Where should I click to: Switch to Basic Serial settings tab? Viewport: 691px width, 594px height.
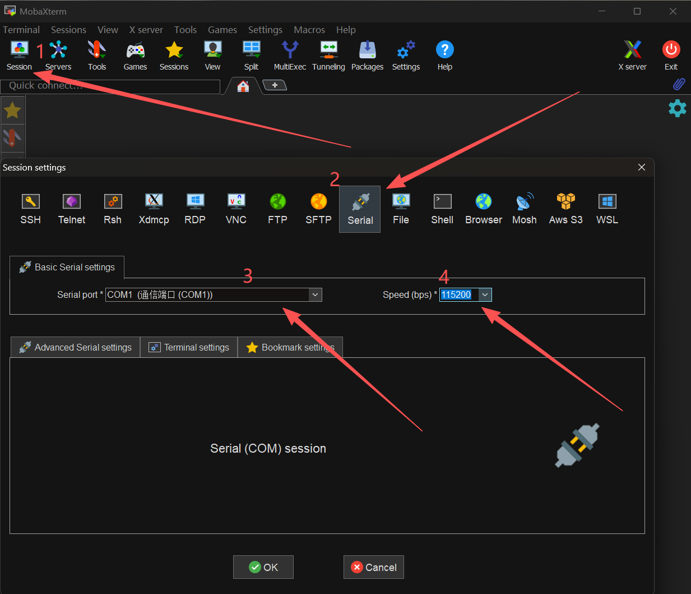67,267
